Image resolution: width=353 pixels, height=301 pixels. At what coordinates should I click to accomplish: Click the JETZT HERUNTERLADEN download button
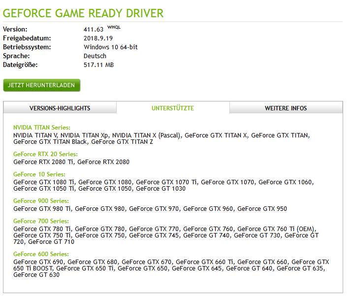(42, 85)
